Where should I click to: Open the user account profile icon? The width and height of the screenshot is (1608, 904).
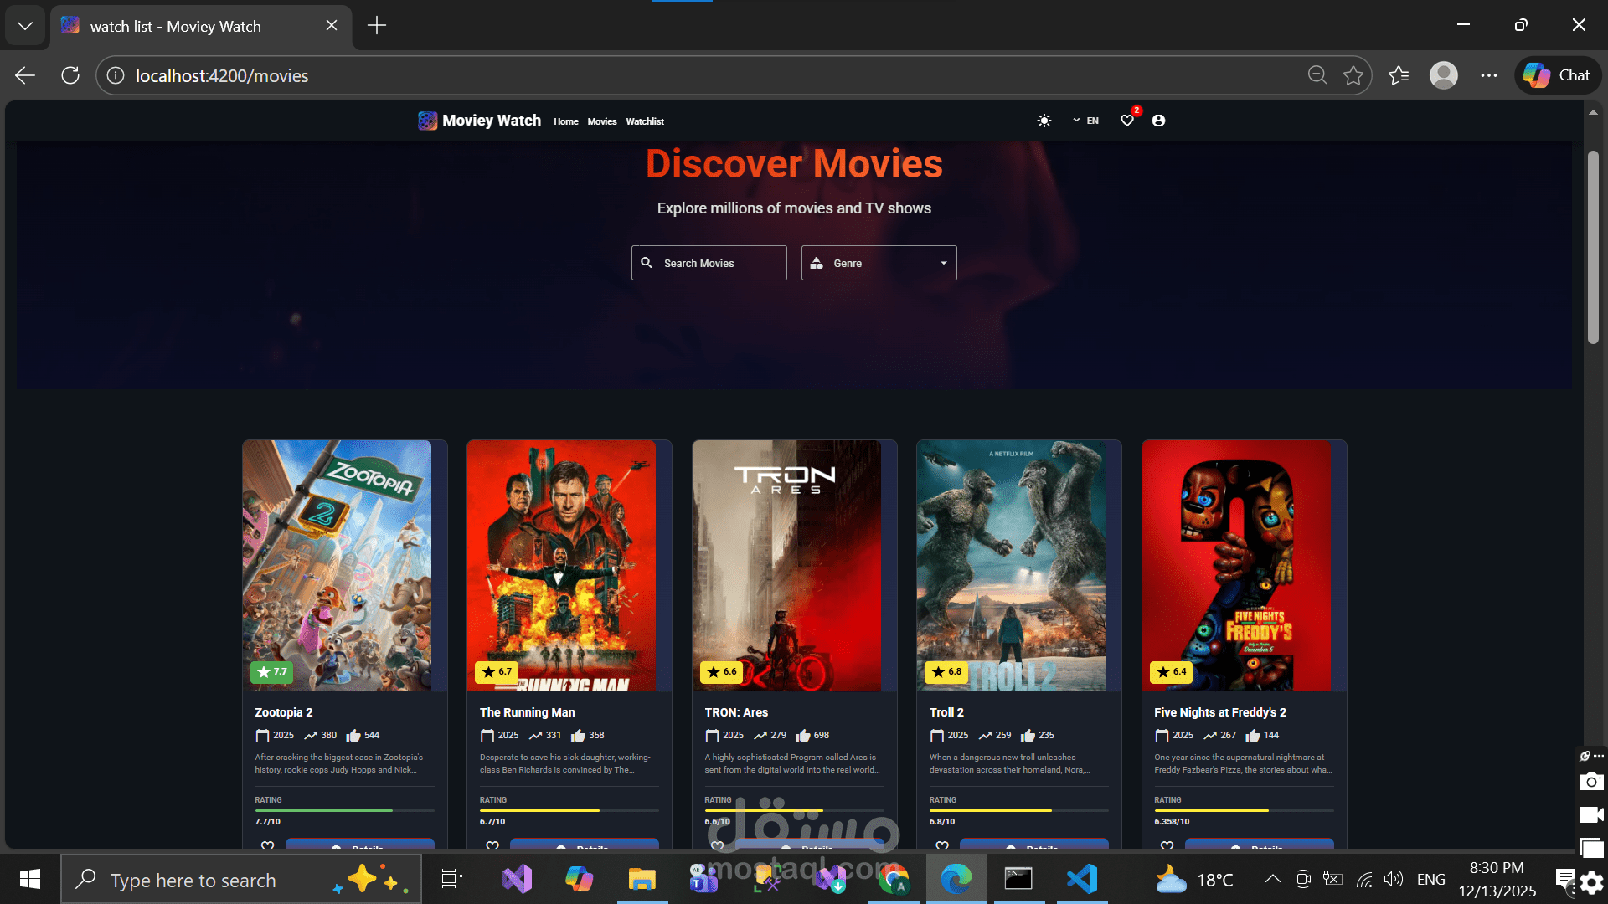[x=1158, y=121]
